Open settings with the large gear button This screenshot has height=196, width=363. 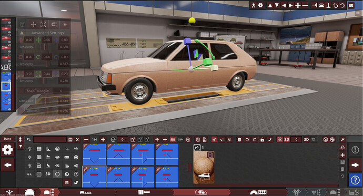[x=7, y=150]
